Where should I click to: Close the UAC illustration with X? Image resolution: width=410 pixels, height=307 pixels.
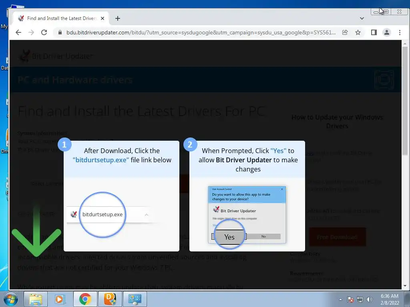click(x=282, y=189)
